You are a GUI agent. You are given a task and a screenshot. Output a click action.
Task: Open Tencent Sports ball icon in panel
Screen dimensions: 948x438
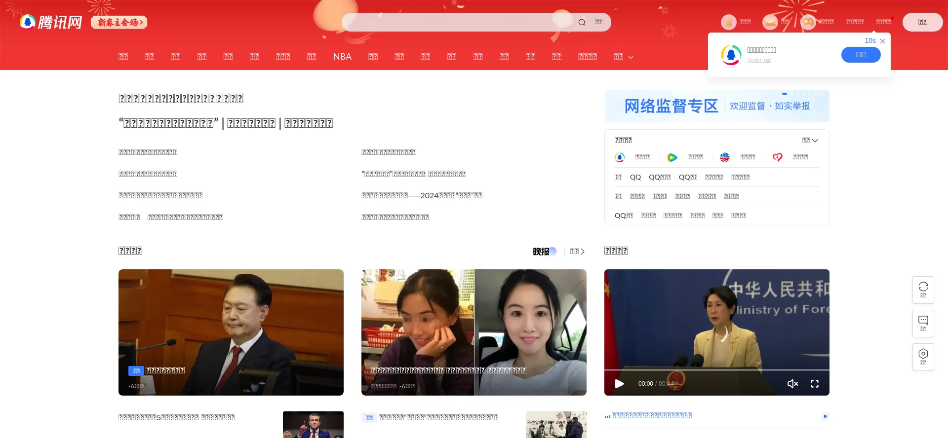click(725, 157)
